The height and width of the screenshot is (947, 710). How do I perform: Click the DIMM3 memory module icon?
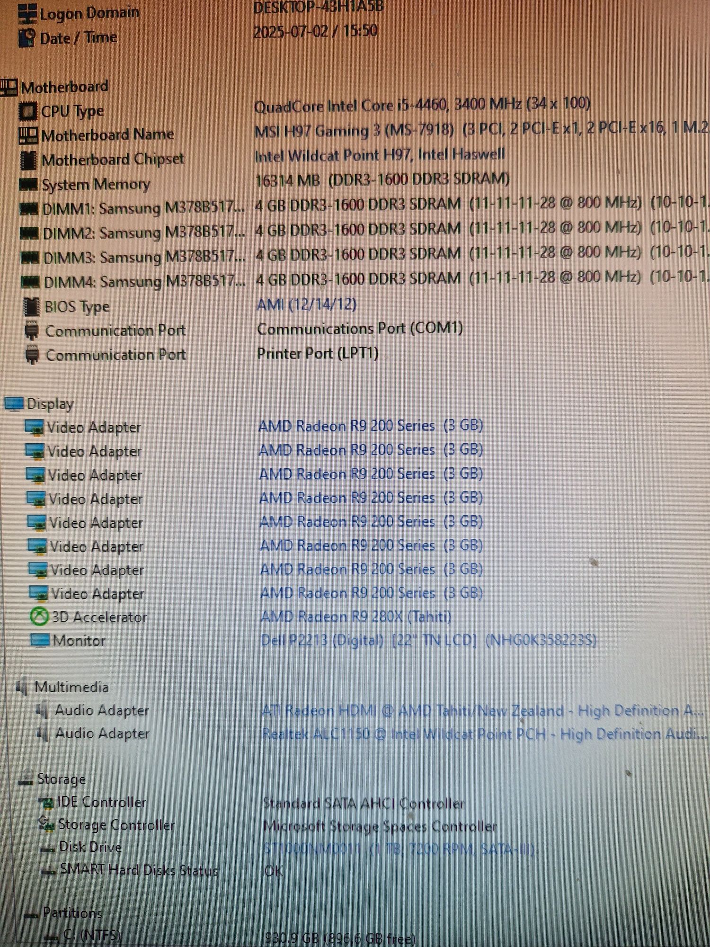30,258
